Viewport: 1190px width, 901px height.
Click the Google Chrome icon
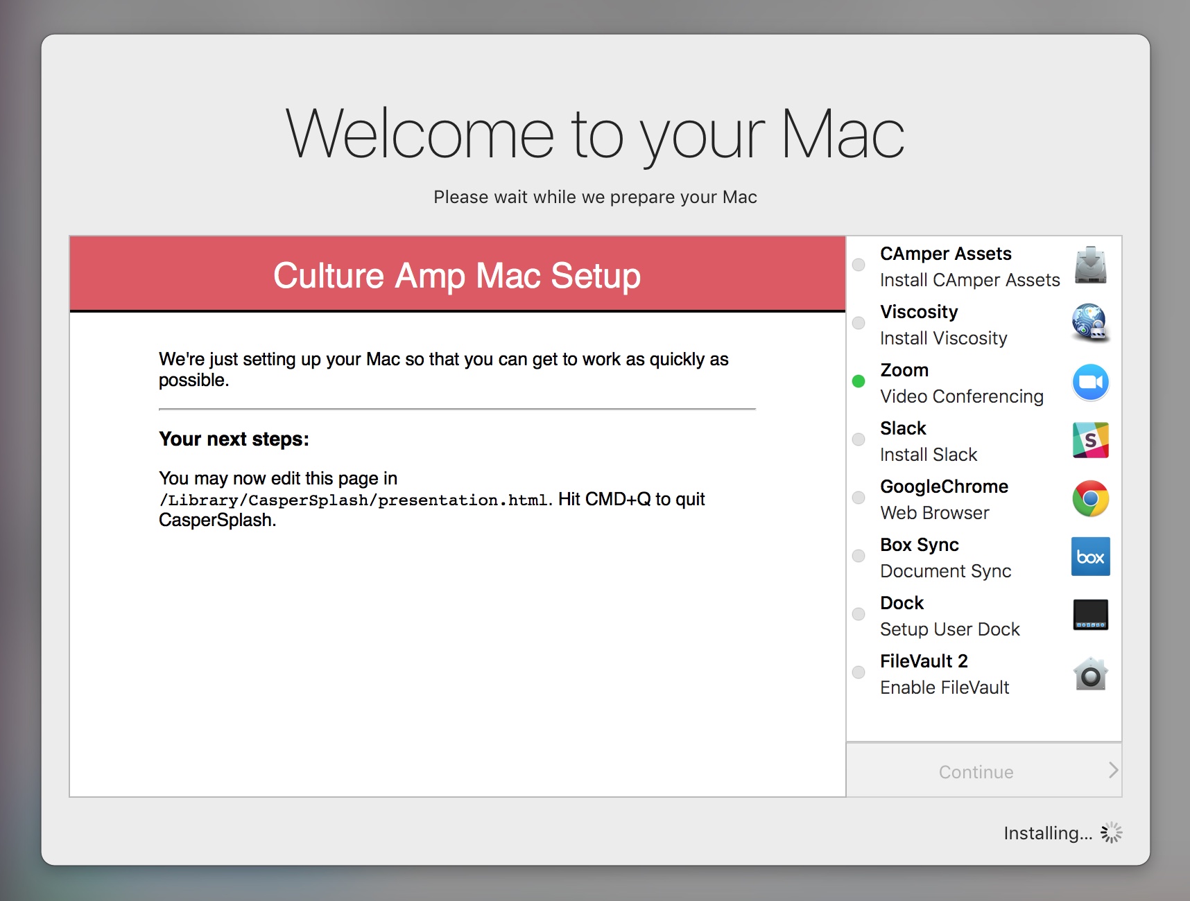tap(1091, 498)
